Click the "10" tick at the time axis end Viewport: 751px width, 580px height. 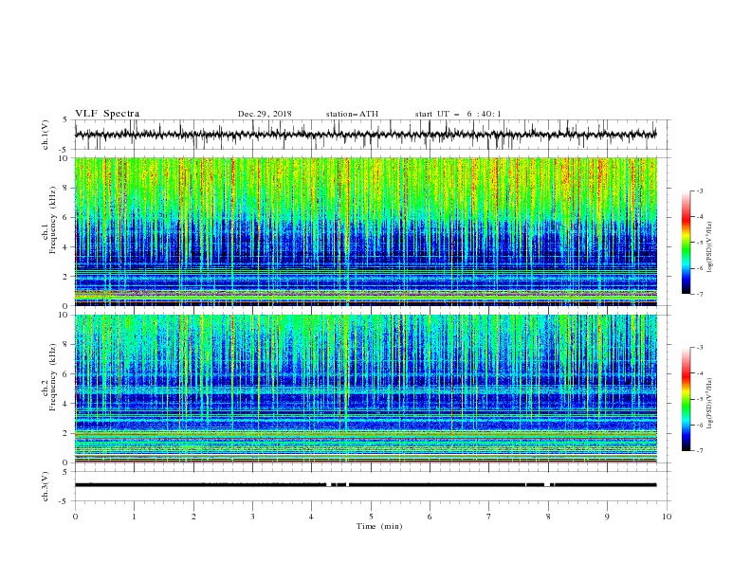pyautogui.click(x=667, y=517)
